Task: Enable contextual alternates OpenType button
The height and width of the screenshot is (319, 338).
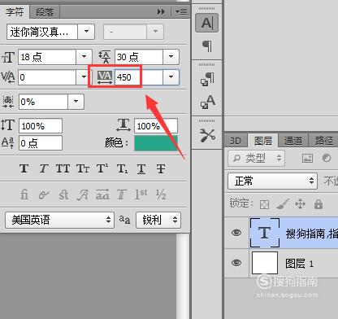Action: (44, 194)
